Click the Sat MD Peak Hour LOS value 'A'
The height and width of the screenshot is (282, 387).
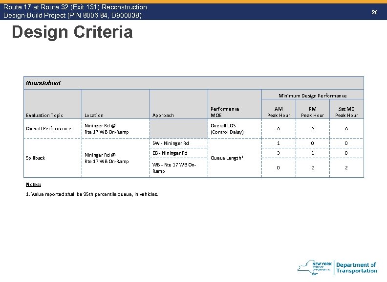click(x=346, y=129)
